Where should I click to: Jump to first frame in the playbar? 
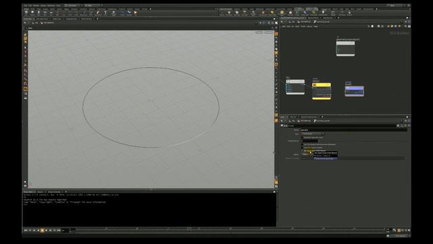[26, 230]
